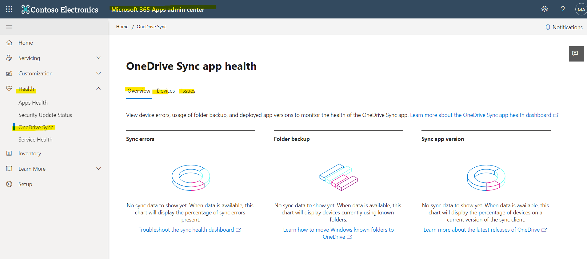Open Service Health in the sidebar
This screenshot has width=587, height=259.
[35, 140]
